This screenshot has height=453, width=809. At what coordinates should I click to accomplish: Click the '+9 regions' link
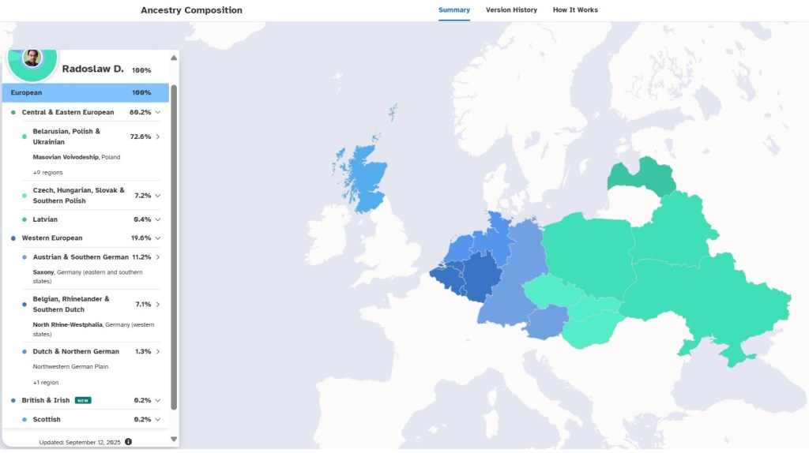tap(47, 172)
